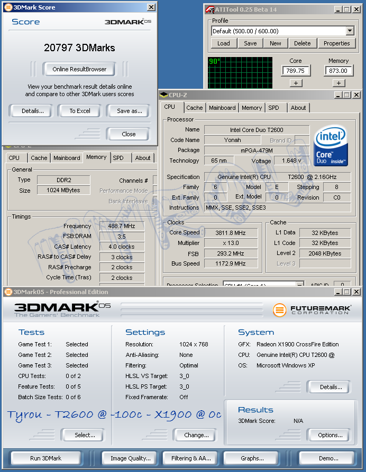This screenshot has height=472, width=366.
Task: Open SPD tab in front CPU-Z window
Action: (x=274, y=108)
